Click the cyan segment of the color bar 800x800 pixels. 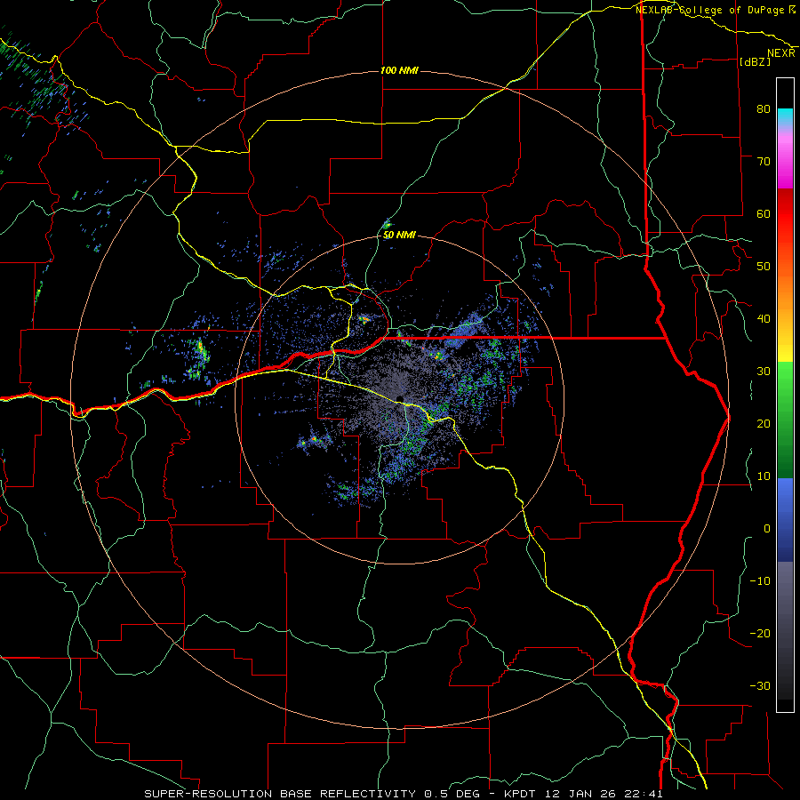coord(785,117)
